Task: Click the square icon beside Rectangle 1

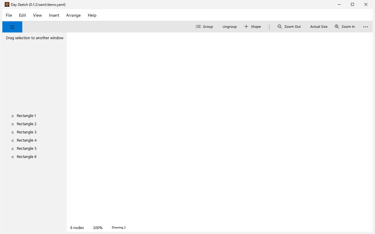Action: 13,116
